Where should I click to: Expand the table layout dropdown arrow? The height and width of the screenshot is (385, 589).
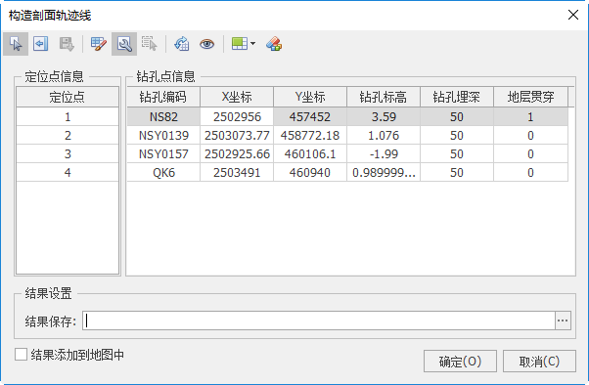(252, 44)
